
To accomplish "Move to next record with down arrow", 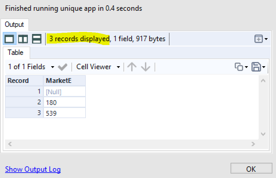I will (x=146, y=67).
